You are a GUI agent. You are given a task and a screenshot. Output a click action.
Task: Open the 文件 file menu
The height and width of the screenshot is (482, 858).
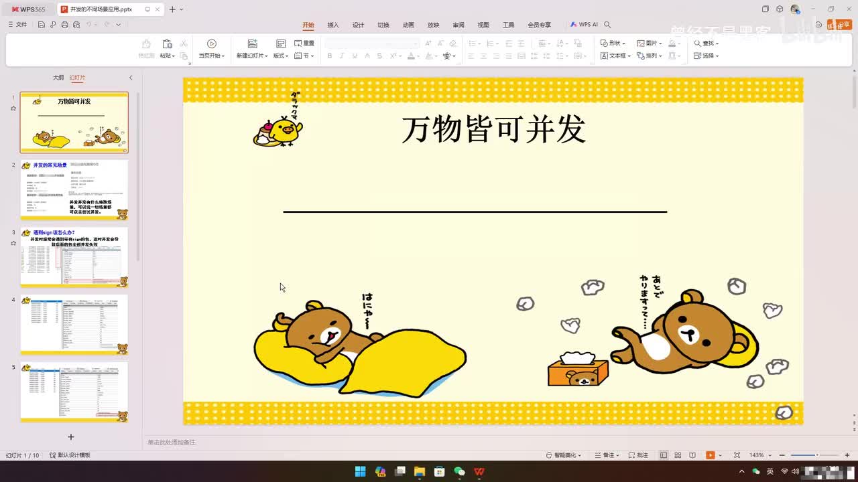(17, 25)
